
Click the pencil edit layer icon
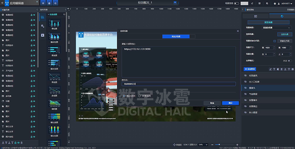pyautogui.click(x=271, y=69)
